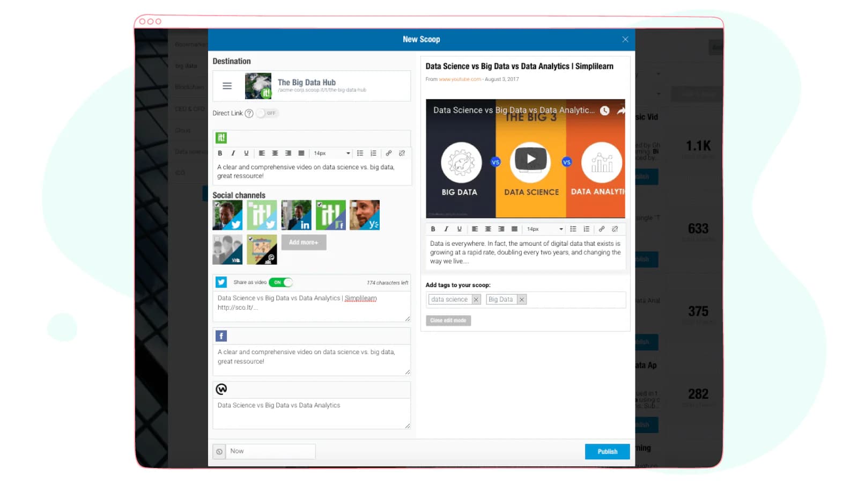Viewport: 858px width, 483px height.
Task: Check the LinkedIn profile channel
Action: pos(296,215)
